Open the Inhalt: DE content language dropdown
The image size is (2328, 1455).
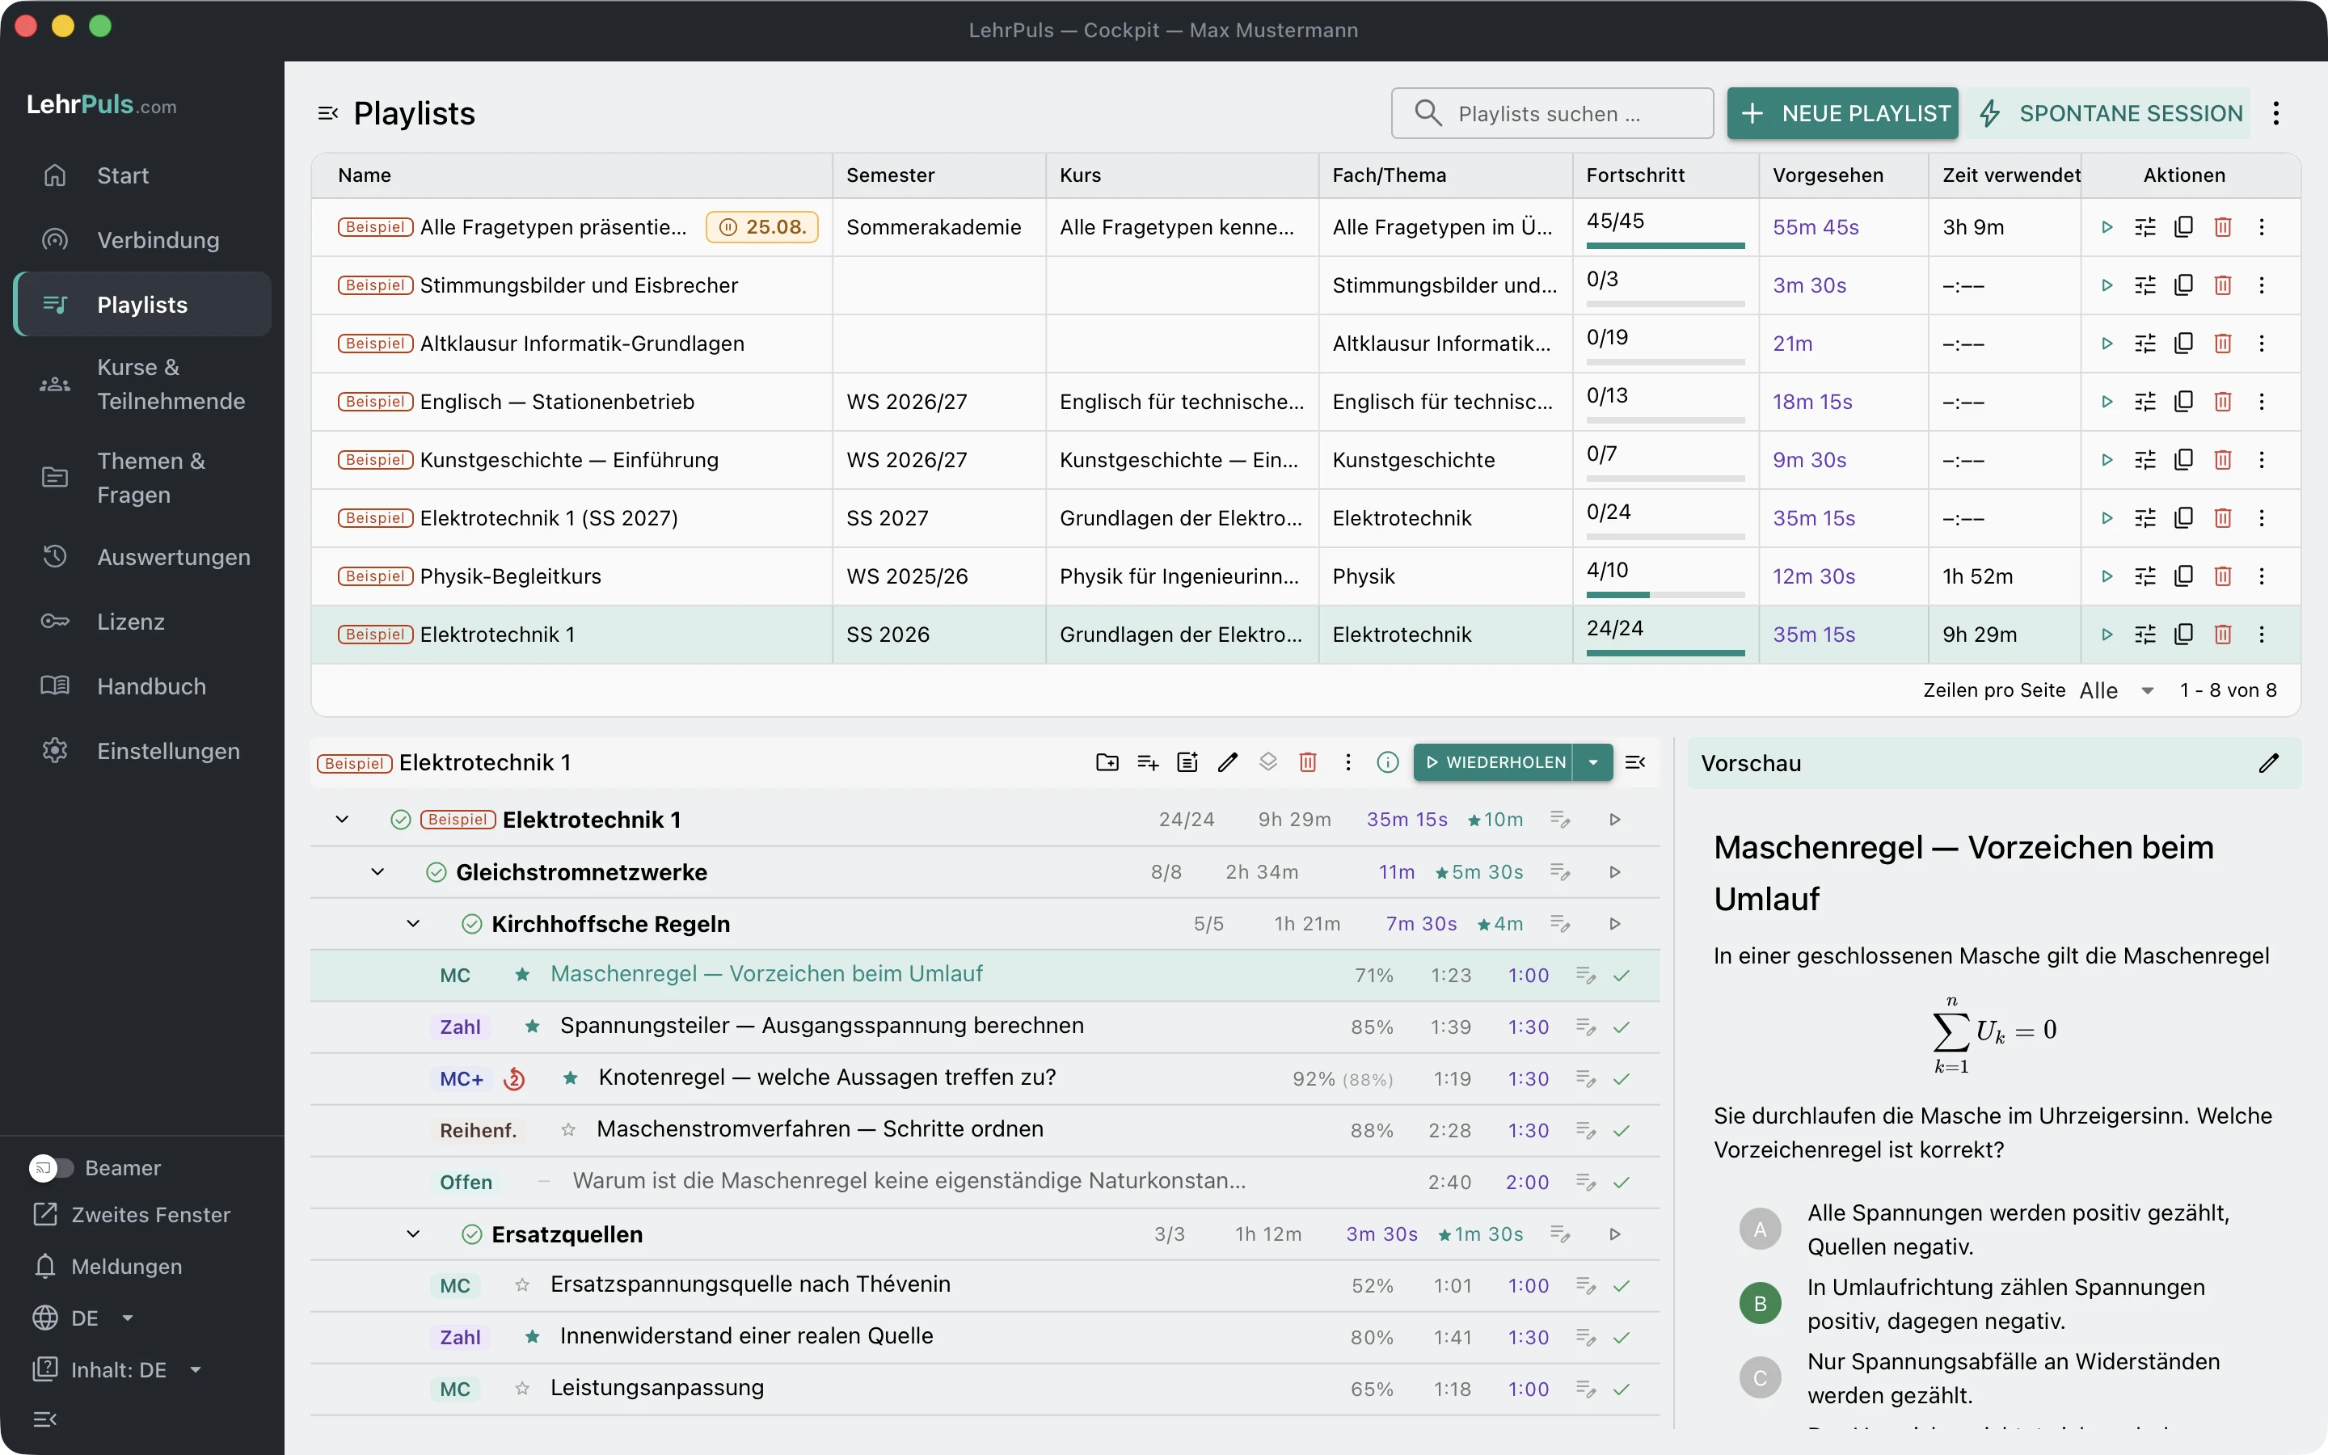117,1370
